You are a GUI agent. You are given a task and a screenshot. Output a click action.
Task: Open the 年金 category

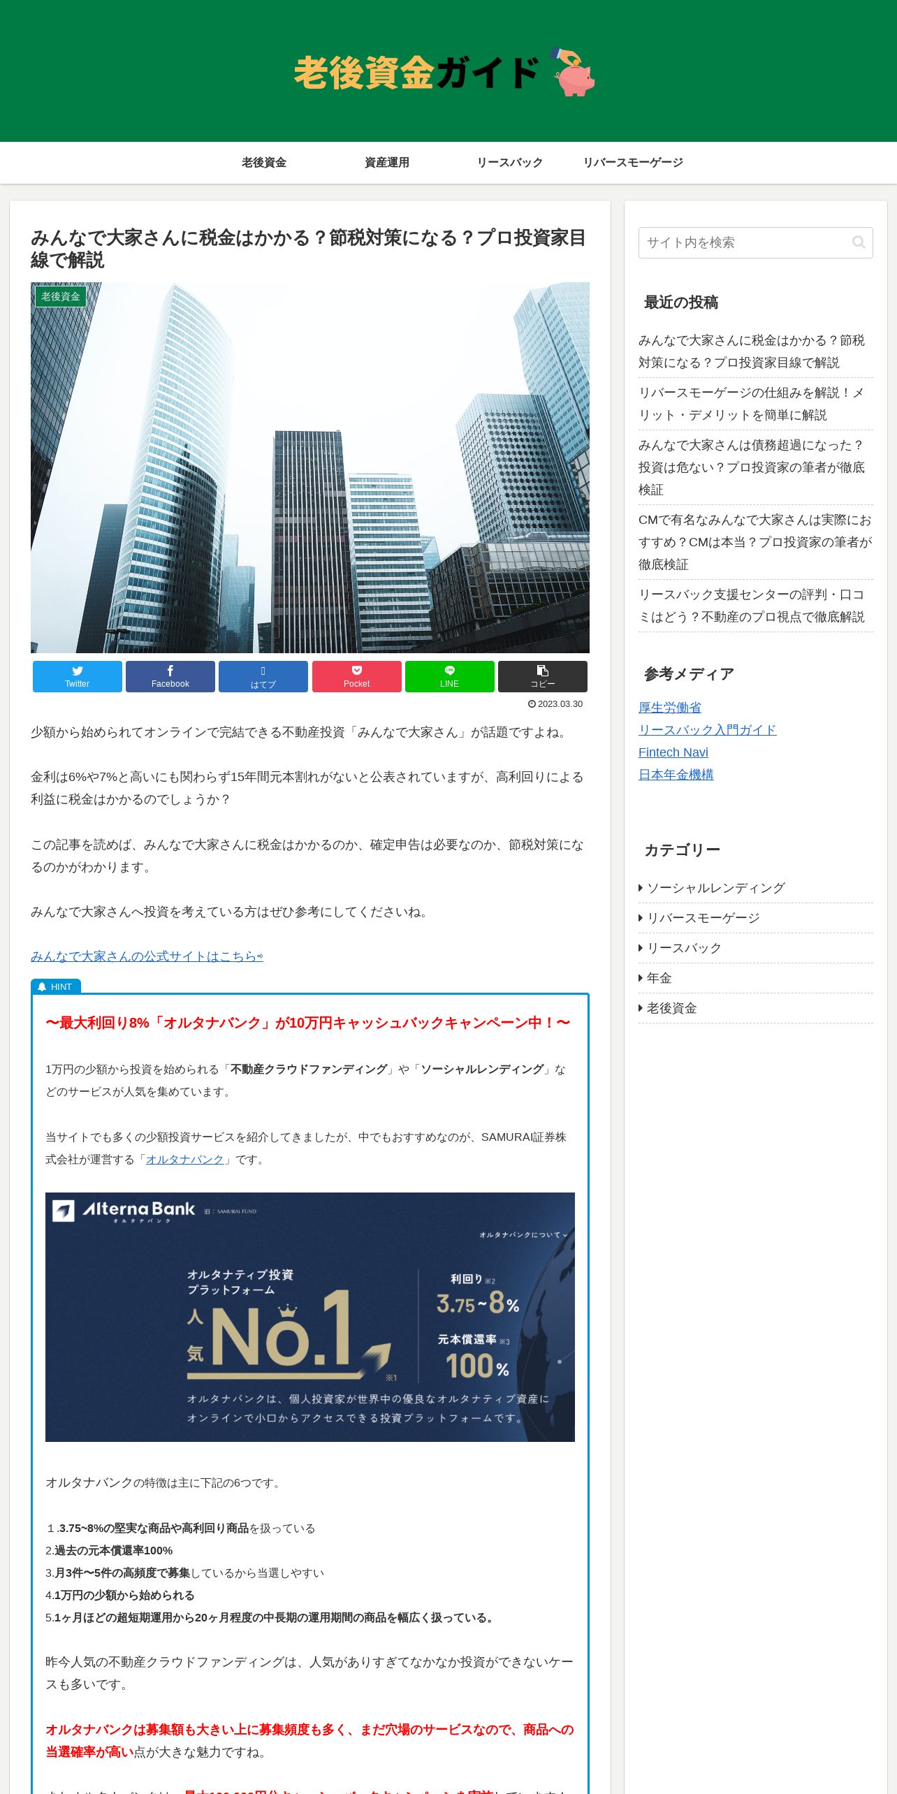(x=756, y=978)
